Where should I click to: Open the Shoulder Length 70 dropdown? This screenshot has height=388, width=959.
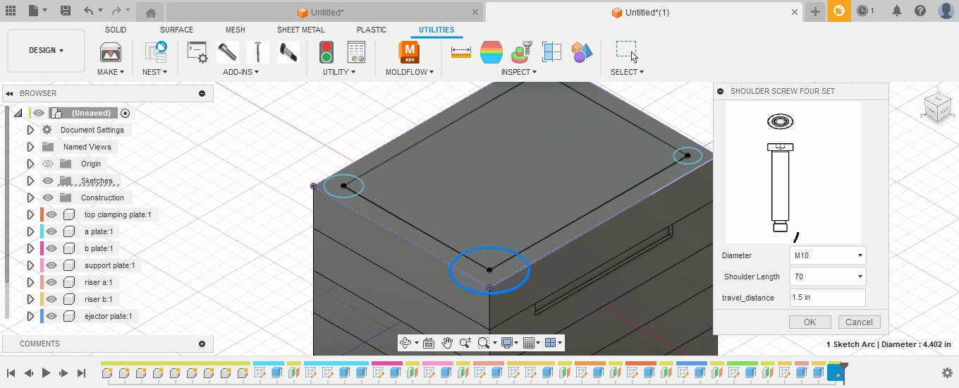828,277
